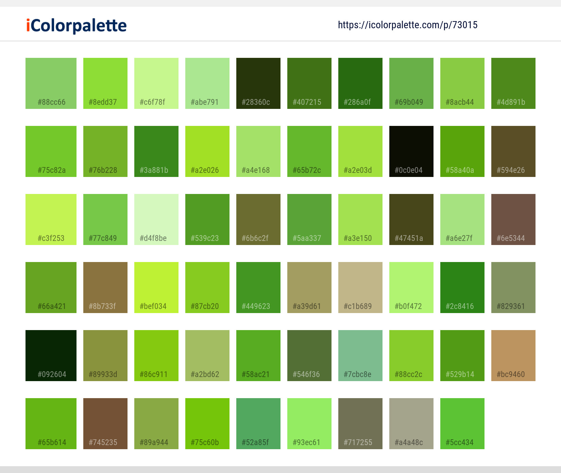Select the #93ec61 swatch
Image resolution: width=561 pixels, height=473 pixels.
coord(309,424)
